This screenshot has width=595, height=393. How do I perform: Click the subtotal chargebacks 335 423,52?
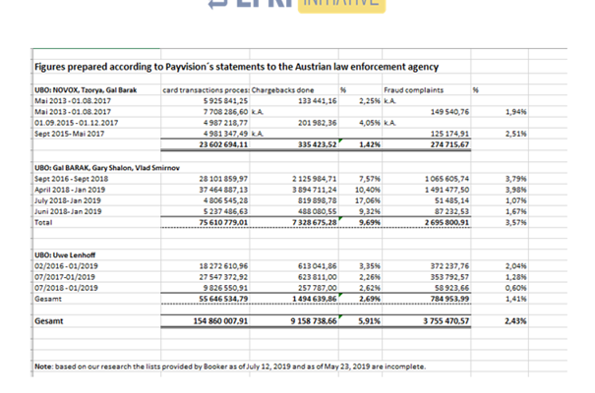coord(318,144)
